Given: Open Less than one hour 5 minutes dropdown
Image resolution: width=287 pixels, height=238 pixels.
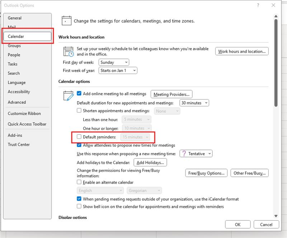Looking at the screenshot, I should point(137,119).
